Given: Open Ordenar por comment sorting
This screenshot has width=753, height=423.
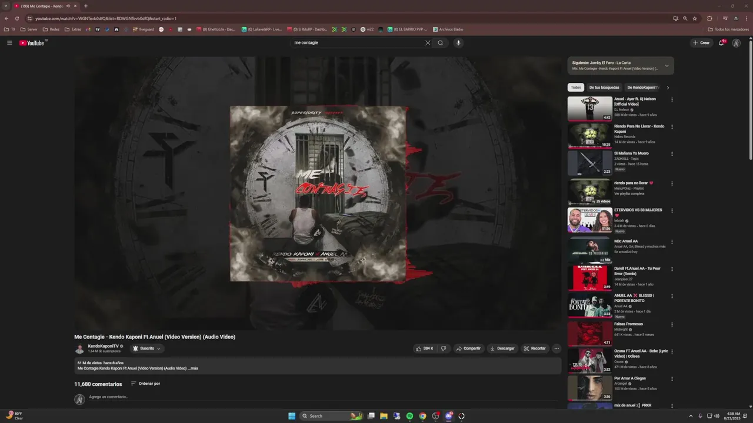Looking at the screenshot, I should [145, 384].
